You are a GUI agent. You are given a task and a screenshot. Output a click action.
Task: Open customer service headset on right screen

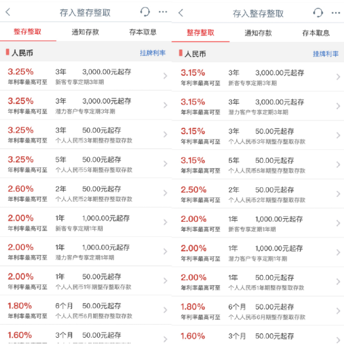pyautogui.click(x=318, y=13)
